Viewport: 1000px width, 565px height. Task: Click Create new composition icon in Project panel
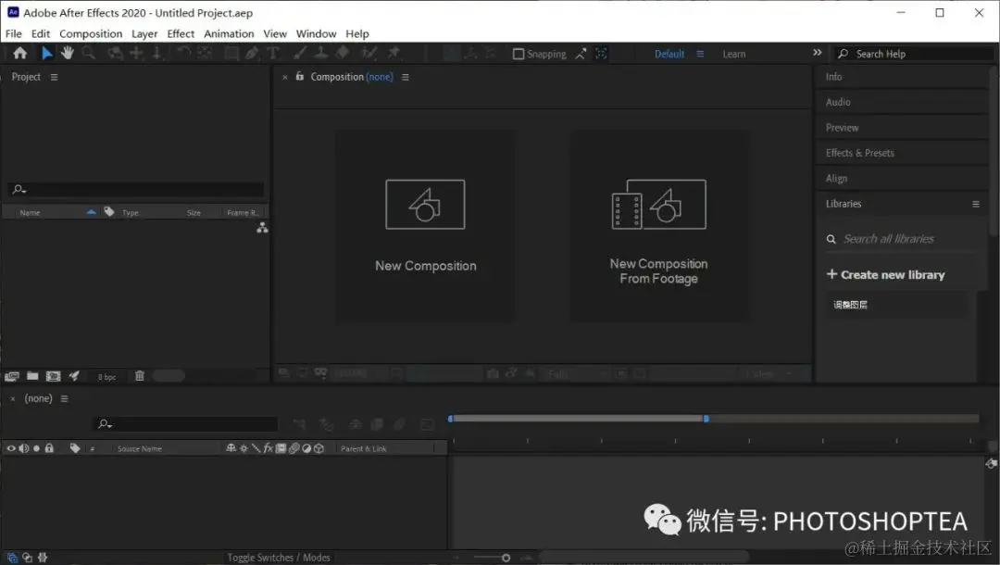(54, 376)
